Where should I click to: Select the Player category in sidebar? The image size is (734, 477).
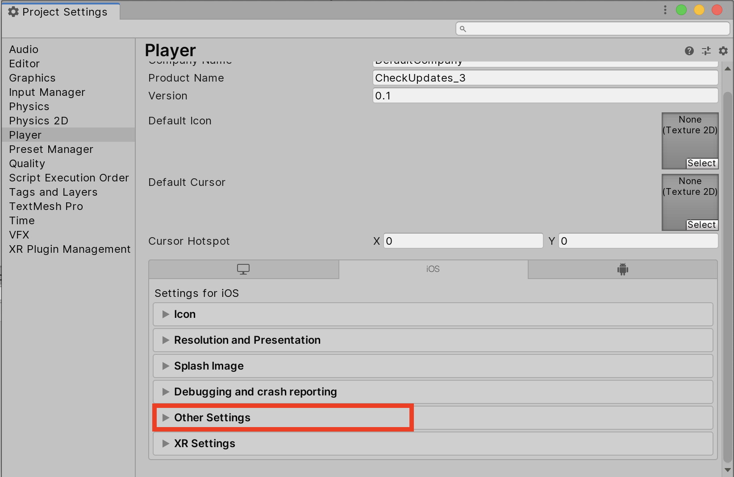68,135
